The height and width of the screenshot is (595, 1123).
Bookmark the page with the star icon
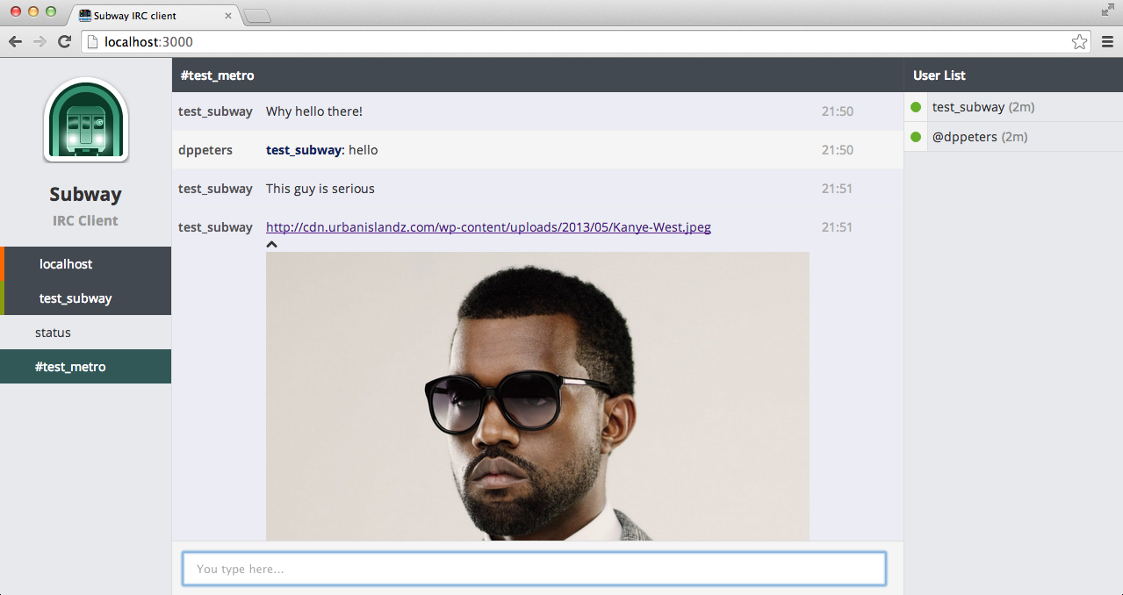click(x=1079, y=41)
